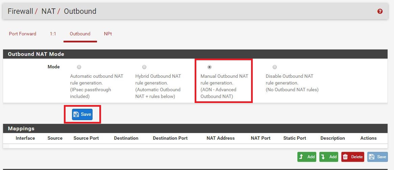
Task: Add mapping to end of list
Action: (329, 157)
